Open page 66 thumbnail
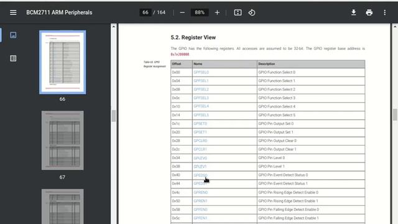The width and height of the screenshot is (398, 224). click(62, 62)
